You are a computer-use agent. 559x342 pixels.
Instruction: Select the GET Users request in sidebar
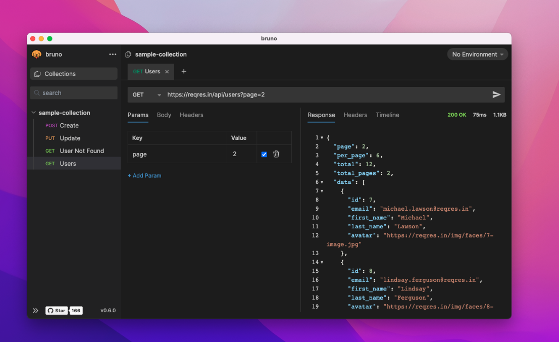click(74, 163)
